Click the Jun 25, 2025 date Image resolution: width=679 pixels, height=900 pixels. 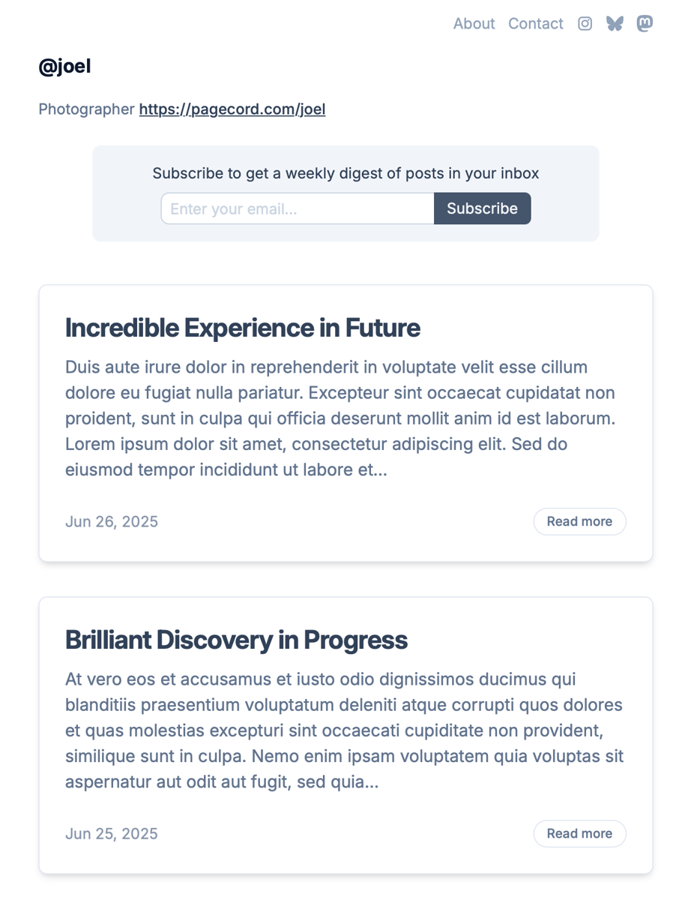112,834
